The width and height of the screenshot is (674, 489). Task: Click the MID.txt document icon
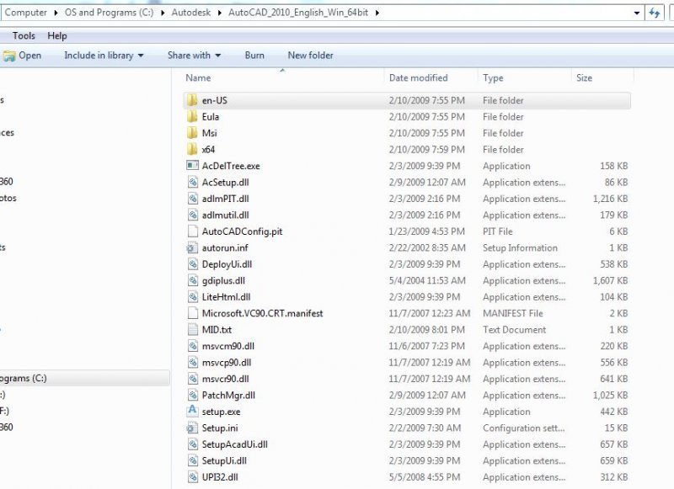click(x=193, y=329)
